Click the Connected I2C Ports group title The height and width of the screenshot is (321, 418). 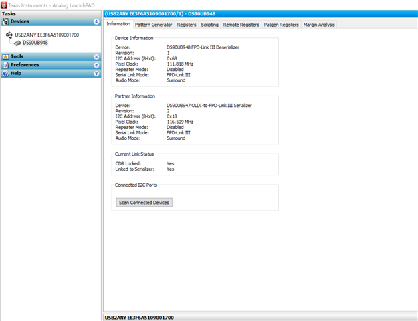[x=136, y=185]
